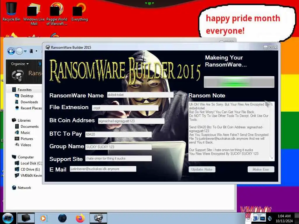Click the Make Exe button
The image size is (299, 224).
(x=261, y=169)
